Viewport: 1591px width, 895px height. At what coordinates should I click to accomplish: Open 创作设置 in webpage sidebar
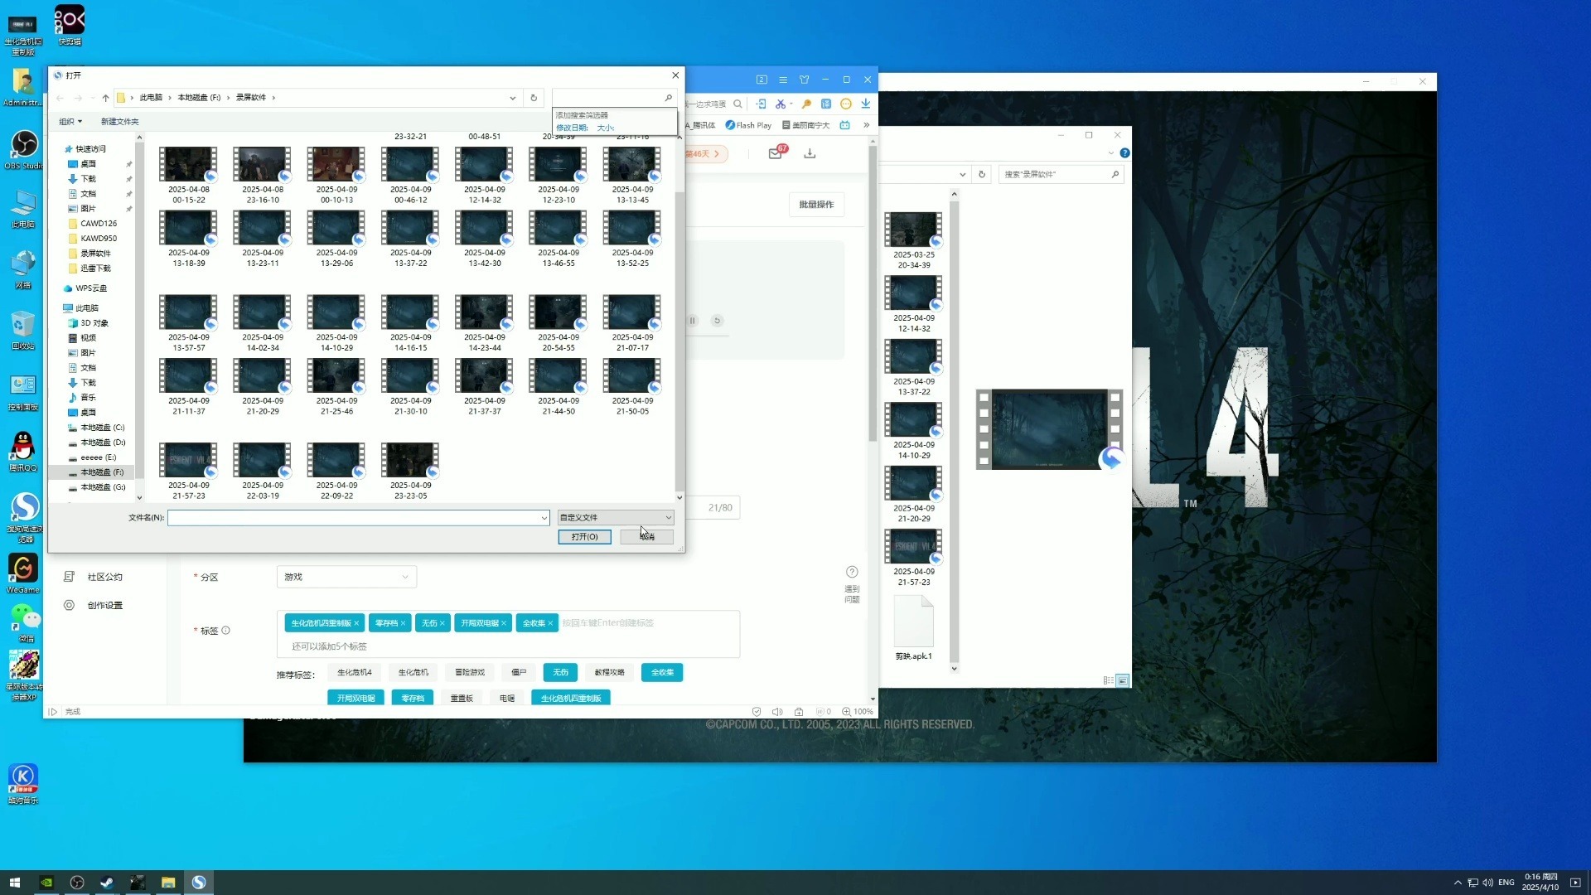(104, 606)
